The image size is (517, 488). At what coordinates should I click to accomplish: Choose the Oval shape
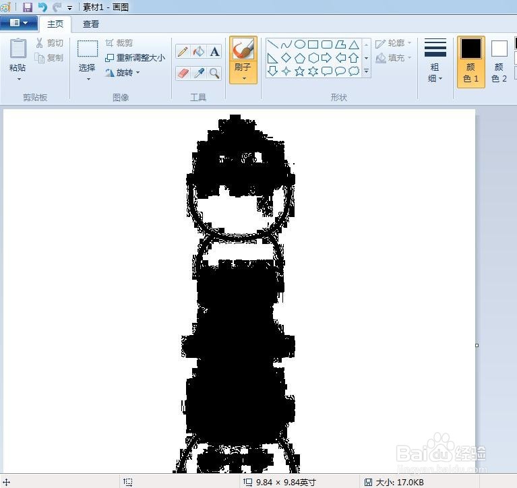point(299,44)
